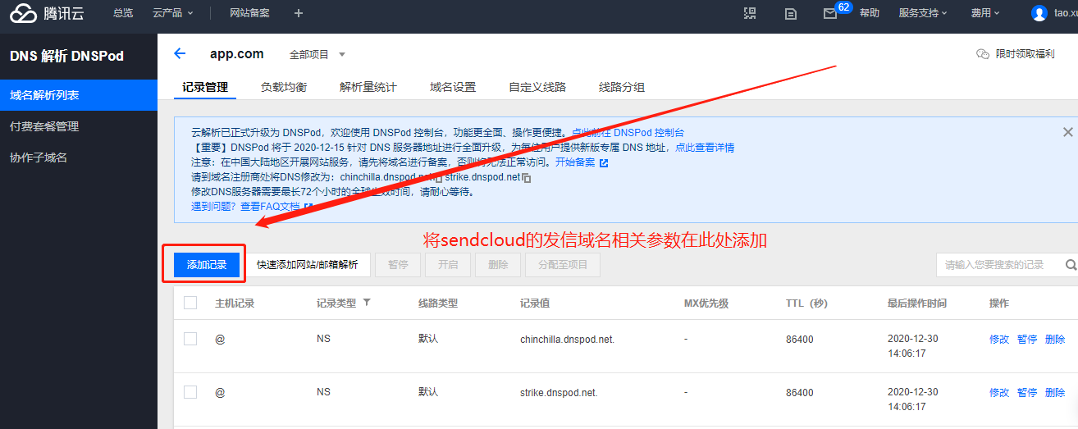This screenshot has width=1078, height=429.
Task: Check the chinchilla.dnspod.net. record row
Action: (190, 339)
